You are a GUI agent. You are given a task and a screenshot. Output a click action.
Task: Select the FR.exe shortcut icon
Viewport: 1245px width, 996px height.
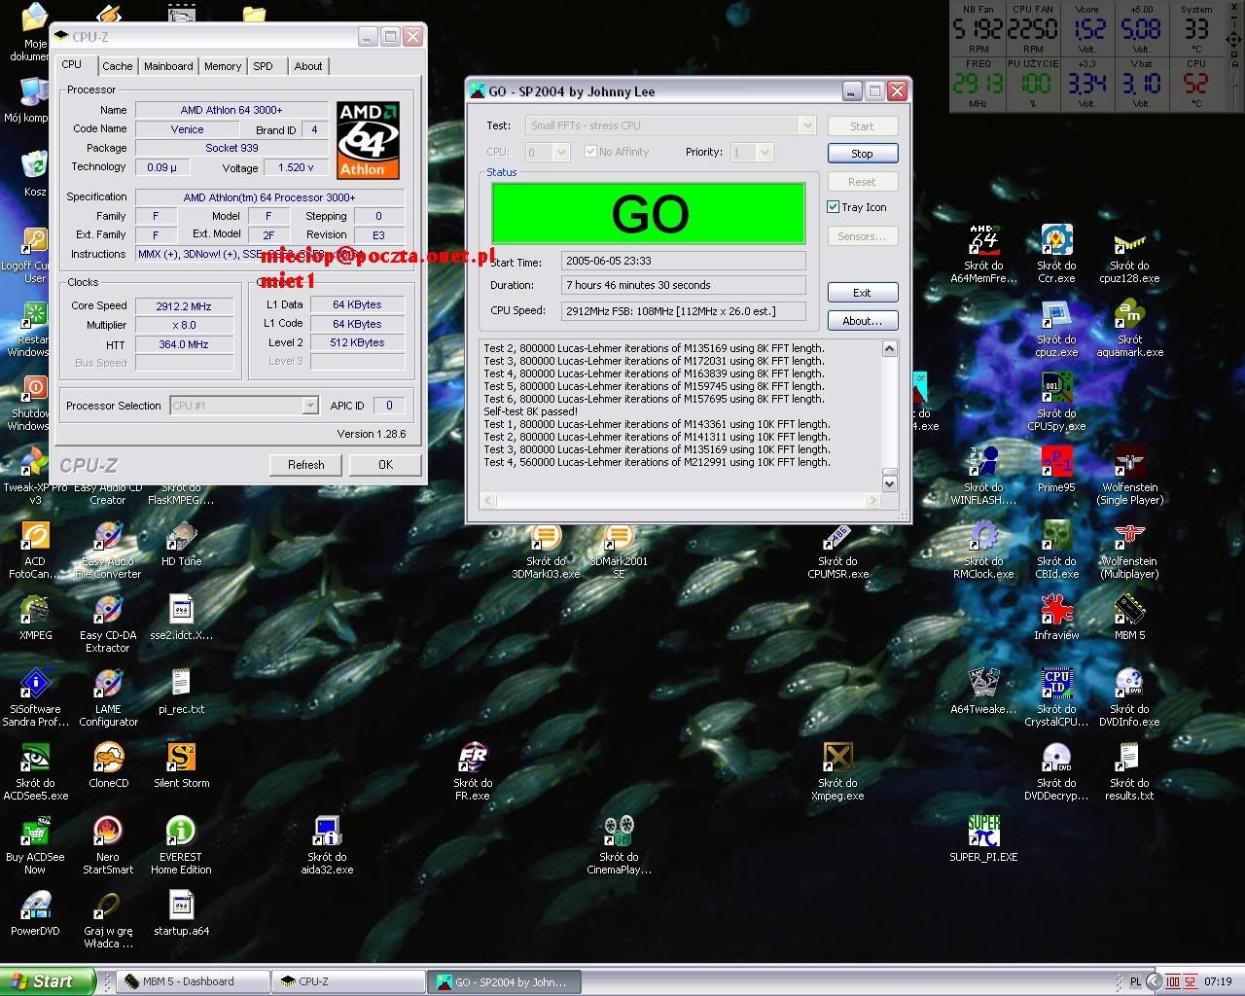click(x=473, y=770)
